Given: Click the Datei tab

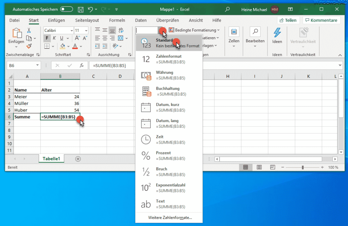Looking at the screenshot, I should 14,20.
